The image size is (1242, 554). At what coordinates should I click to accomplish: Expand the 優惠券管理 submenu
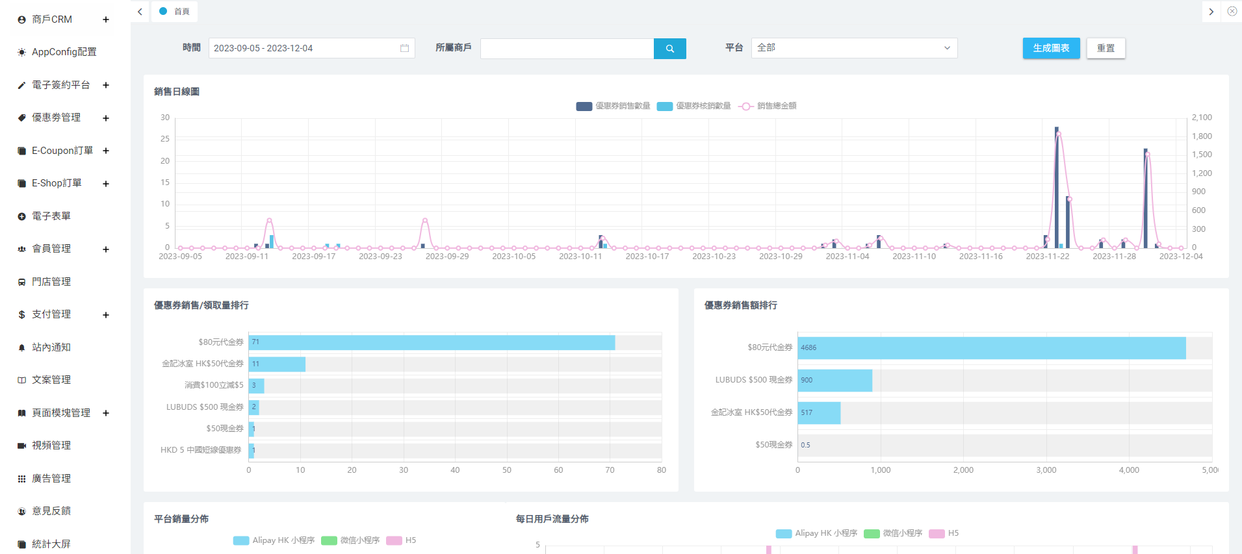point(106,118)
